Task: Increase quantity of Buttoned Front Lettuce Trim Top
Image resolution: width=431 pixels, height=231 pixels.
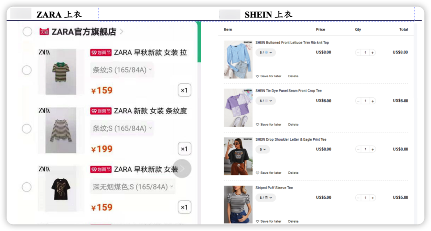Action: [x=372, y=53]
